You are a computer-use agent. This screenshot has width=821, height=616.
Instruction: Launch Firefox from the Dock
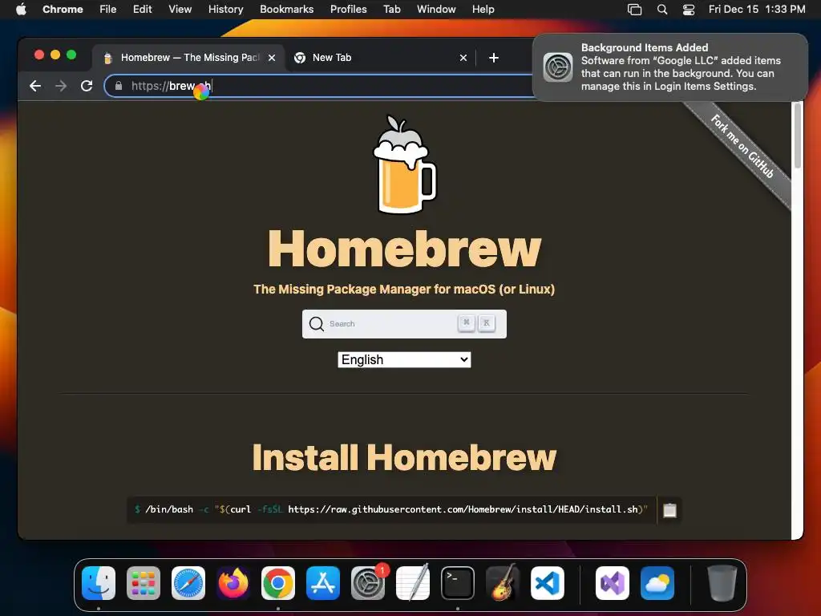tap(233, 583)
